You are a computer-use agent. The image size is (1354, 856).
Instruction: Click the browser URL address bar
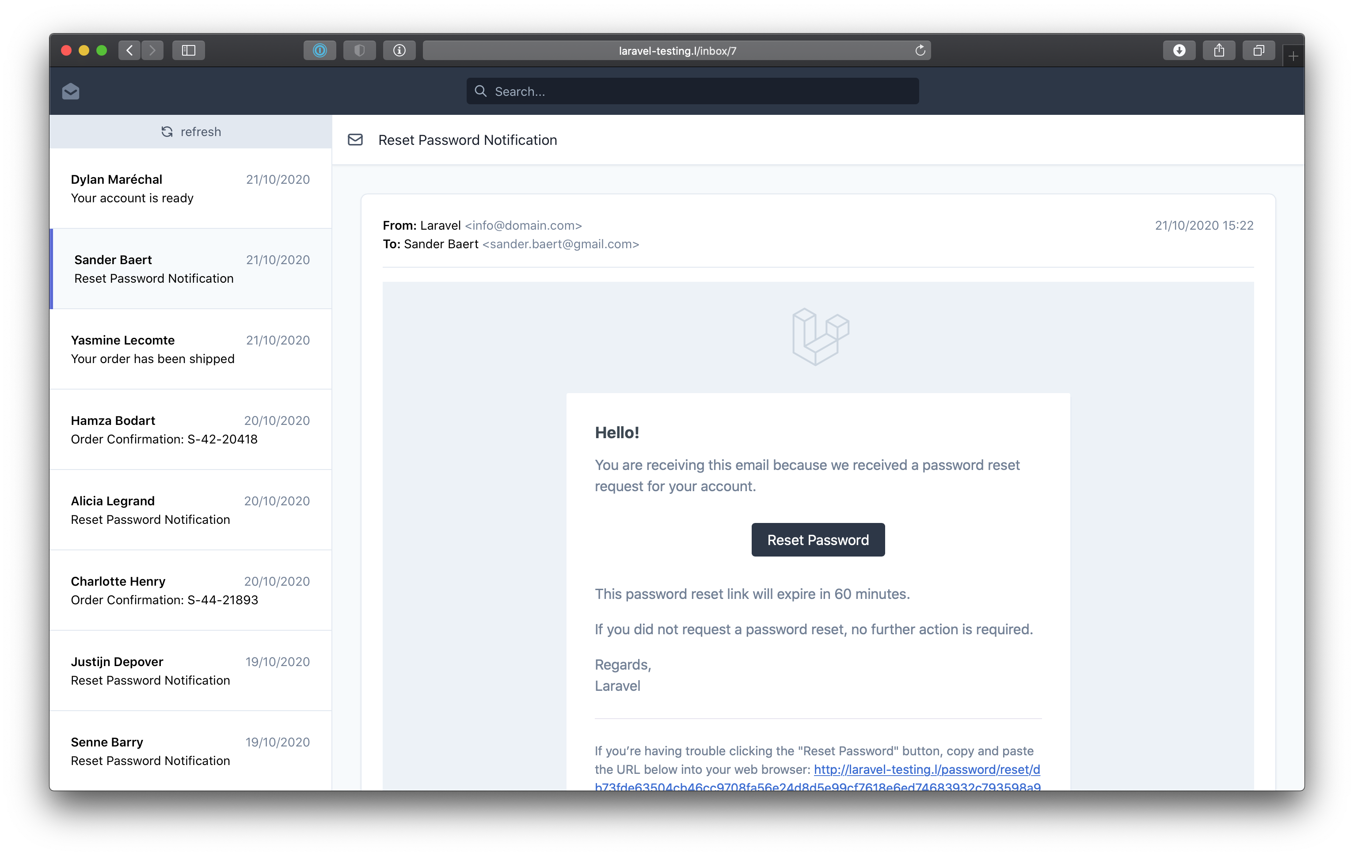(x=677, y=51)
